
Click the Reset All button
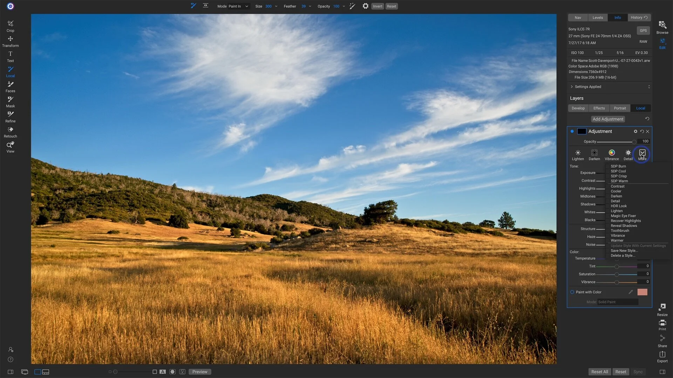(600, 372)
